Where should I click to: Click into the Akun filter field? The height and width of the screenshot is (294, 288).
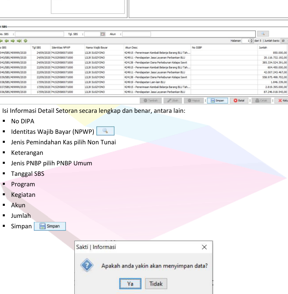[136, 34]
